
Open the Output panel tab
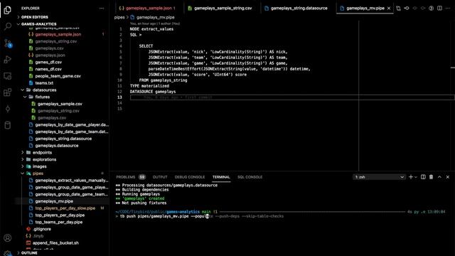(160, 177)
